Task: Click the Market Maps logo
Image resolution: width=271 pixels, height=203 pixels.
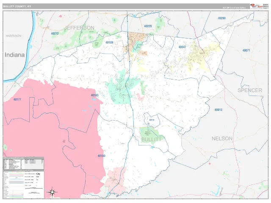Action: (x=256, y=6)
